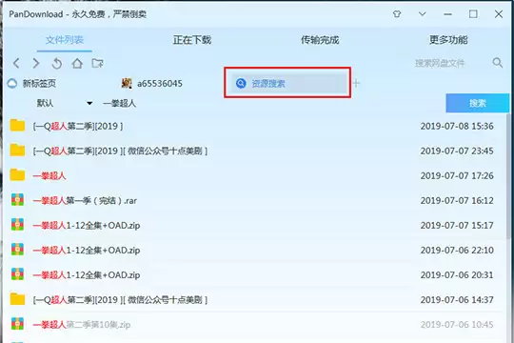The width and height of the screenshot is (514, 343).
Task: Switch to the 正在下载 tab
Action: (x=192, y=40)
